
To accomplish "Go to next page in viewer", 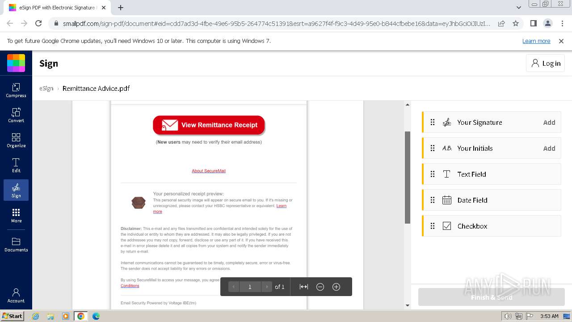I will click(x=267, y=287).
